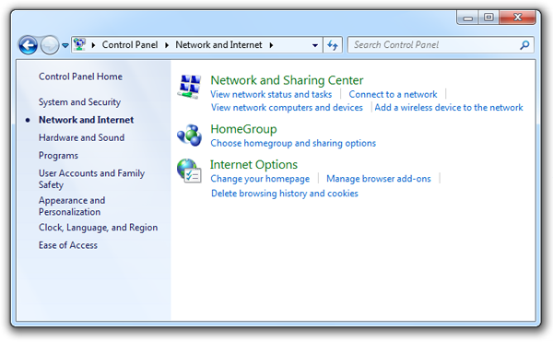Click the Network and Sharing Center icon

[x=189, y=87]
